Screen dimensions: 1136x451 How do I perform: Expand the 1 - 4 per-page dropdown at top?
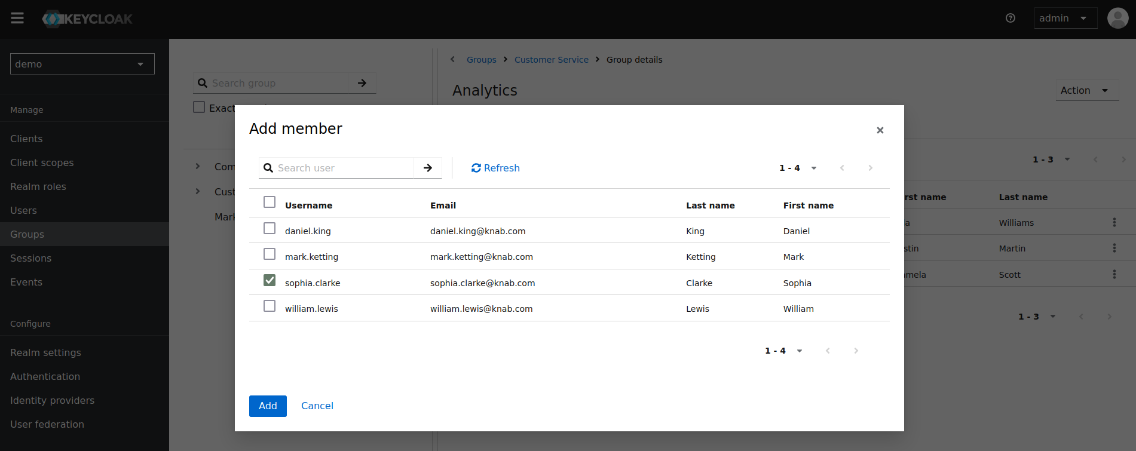tap(798, 168)
